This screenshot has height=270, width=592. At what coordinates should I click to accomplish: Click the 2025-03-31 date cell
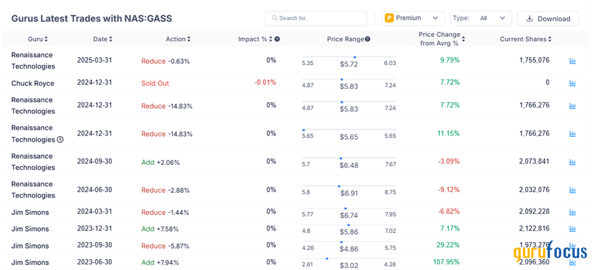pos(95,60)
